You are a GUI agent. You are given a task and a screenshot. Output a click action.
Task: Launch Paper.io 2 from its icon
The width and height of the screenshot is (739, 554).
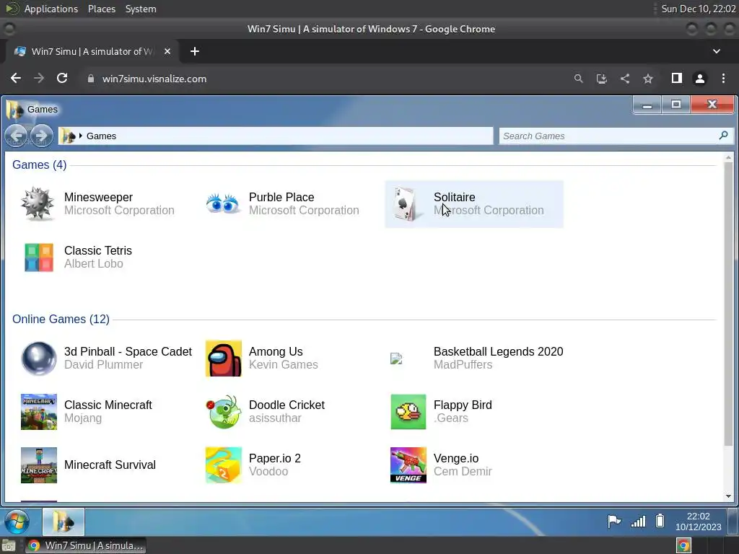[x=224, y=465]
